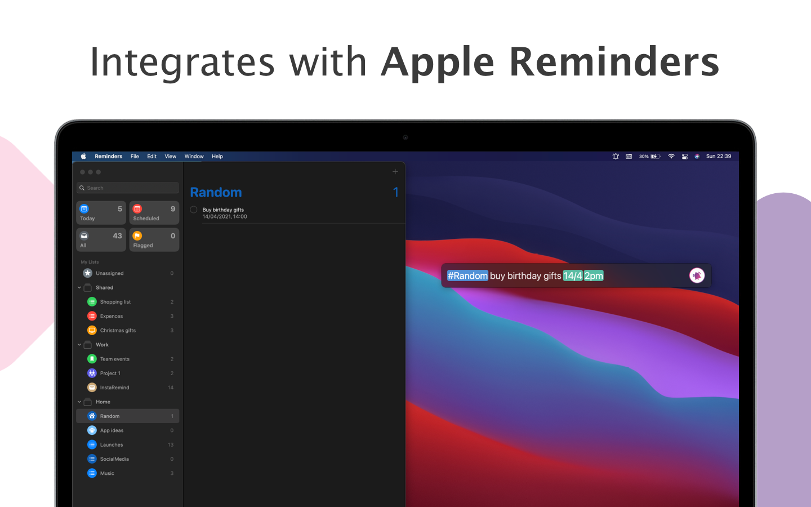This screenshot has width=811, height=507.
Task: Open the Scheduled smart list card
Action: tap(154, 213)
